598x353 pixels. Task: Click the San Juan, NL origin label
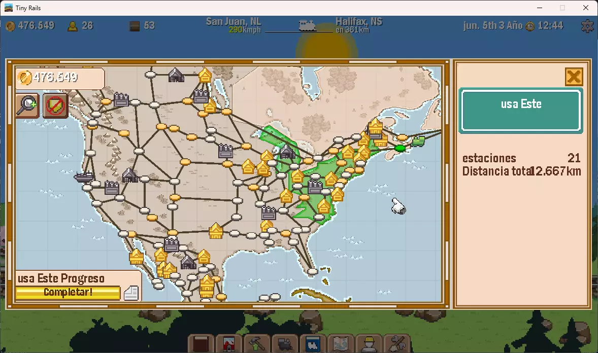coord(234,21)
